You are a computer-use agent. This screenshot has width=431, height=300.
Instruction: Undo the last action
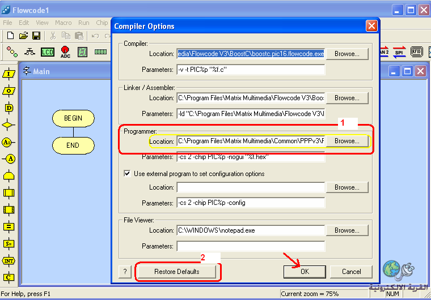95,36
